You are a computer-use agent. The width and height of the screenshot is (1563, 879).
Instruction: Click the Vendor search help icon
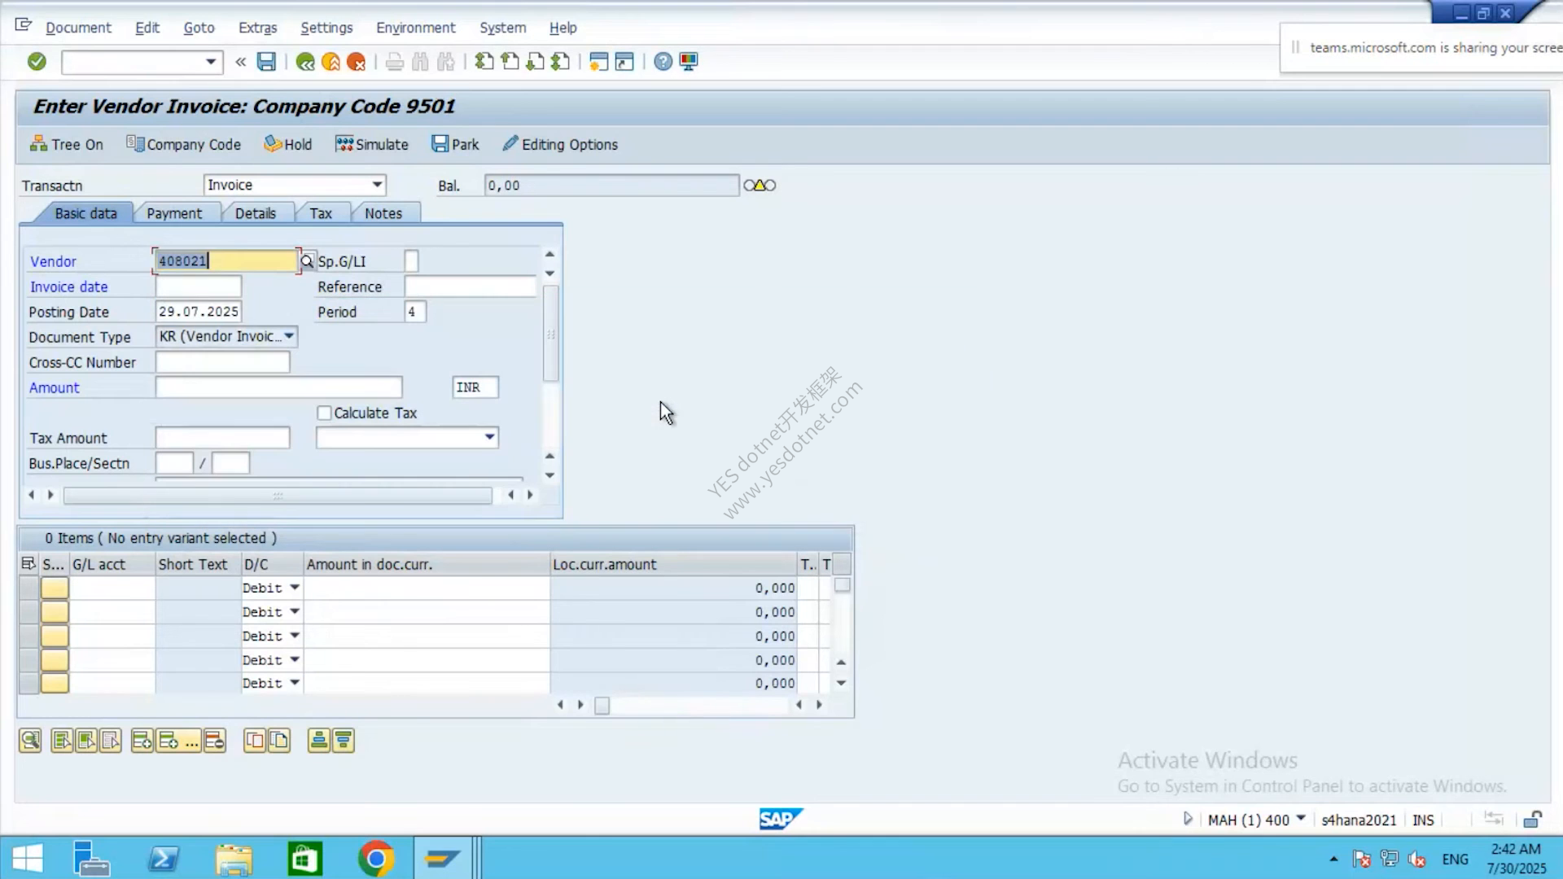[307, 261]
